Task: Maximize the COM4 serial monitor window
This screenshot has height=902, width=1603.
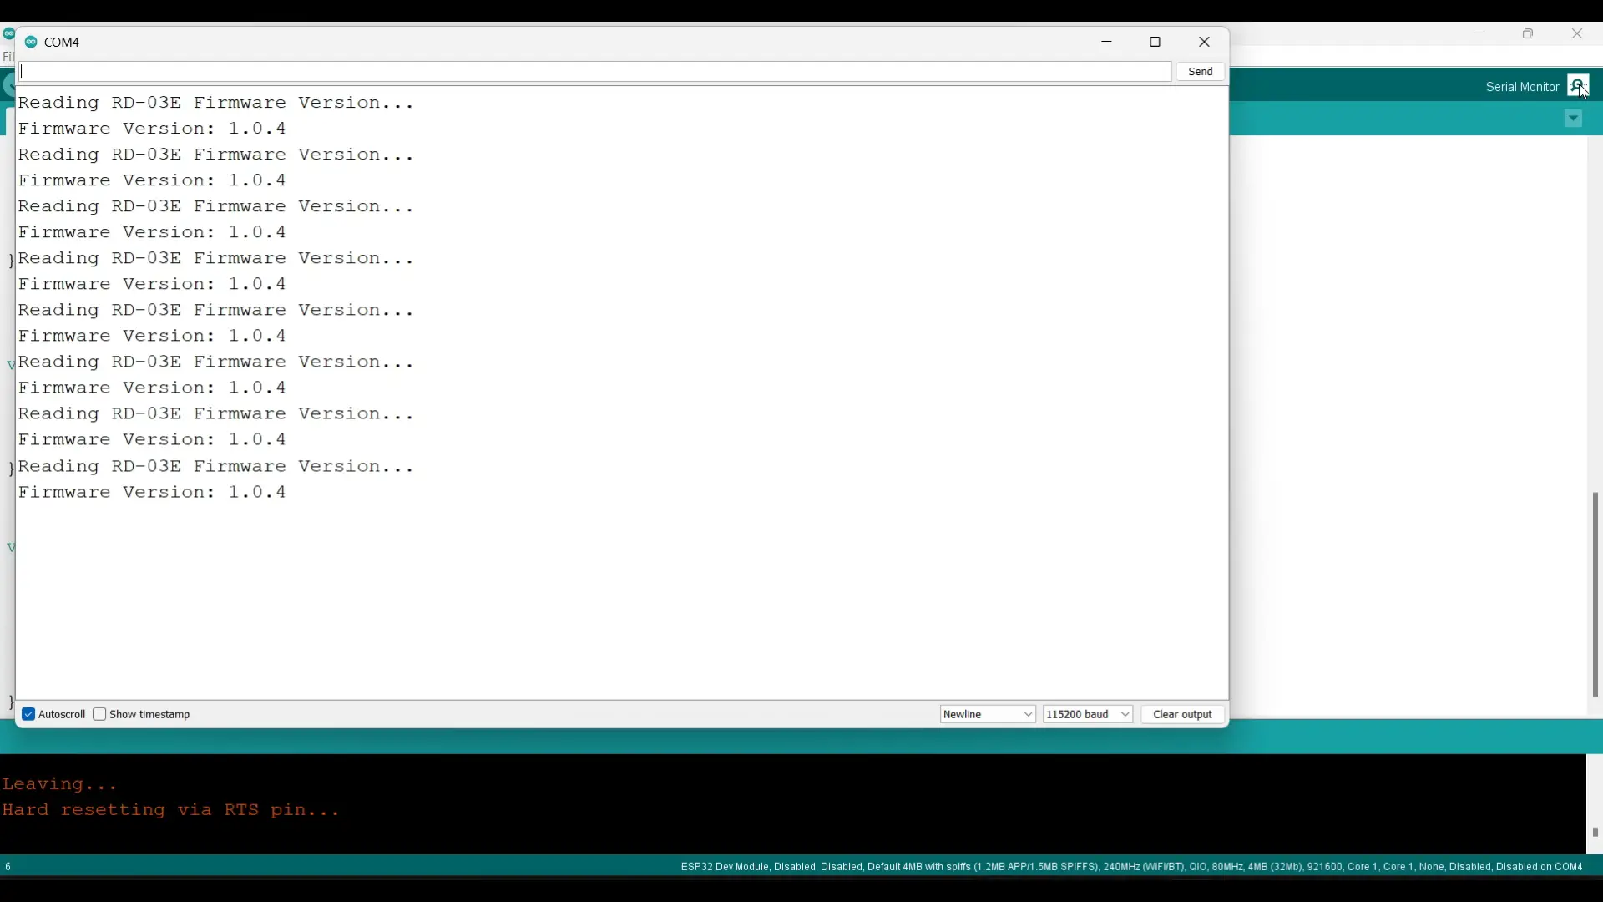Action: pos(1156,42)
